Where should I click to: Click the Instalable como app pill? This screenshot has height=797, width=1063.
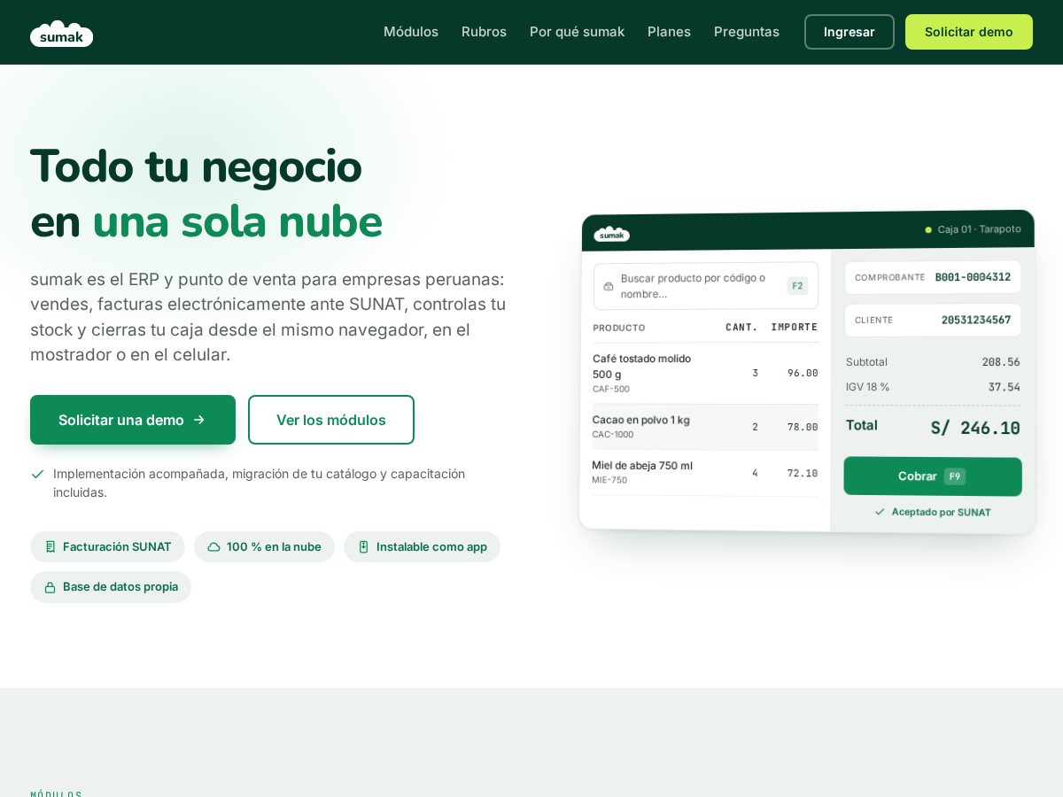[x=422, y=546]
